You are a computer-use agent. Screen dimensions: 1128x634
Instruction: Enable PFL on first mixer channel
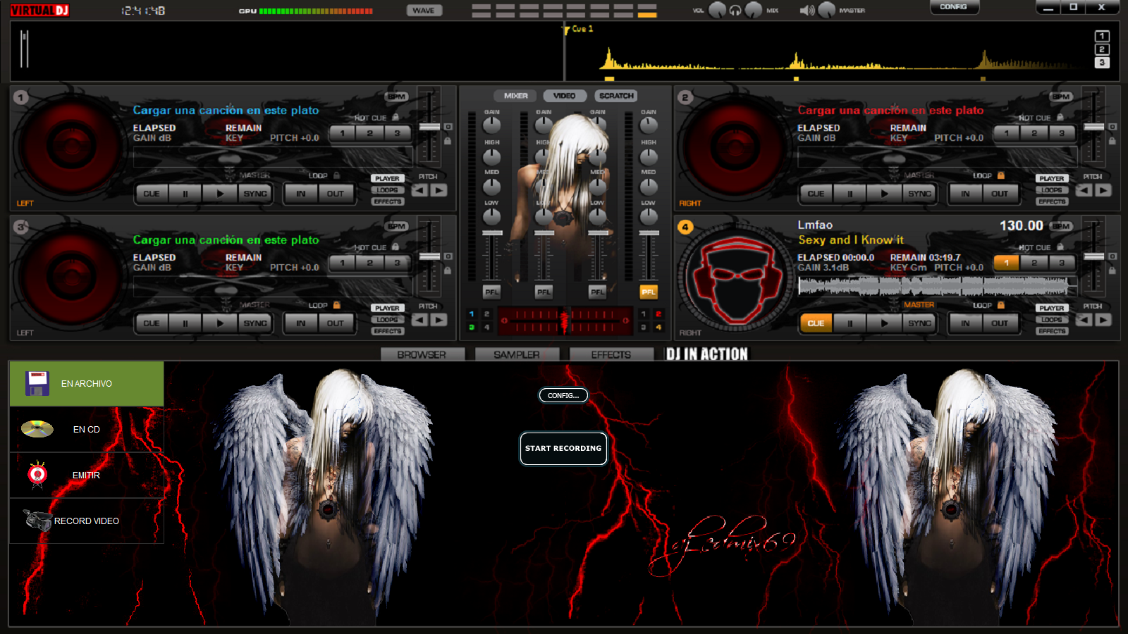click(x=491, y=292)
